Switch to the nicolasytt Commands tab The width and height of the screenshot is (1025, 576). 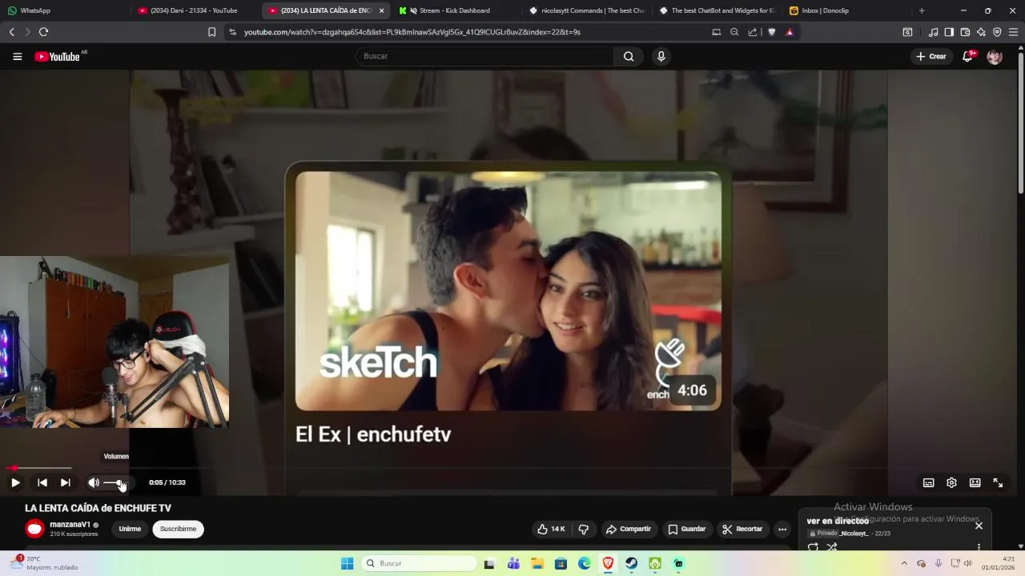(586, 10)
